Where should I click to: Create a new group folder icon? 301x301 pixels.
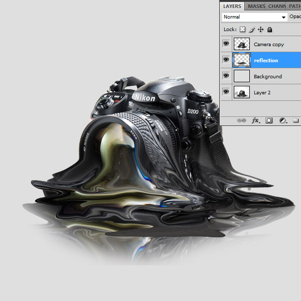pyautogui.click(x=296, y=120)
